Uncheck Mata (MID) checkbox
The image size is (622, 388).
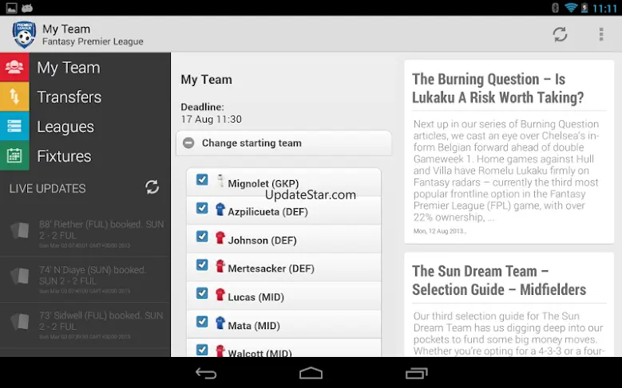tap(202, 322)
